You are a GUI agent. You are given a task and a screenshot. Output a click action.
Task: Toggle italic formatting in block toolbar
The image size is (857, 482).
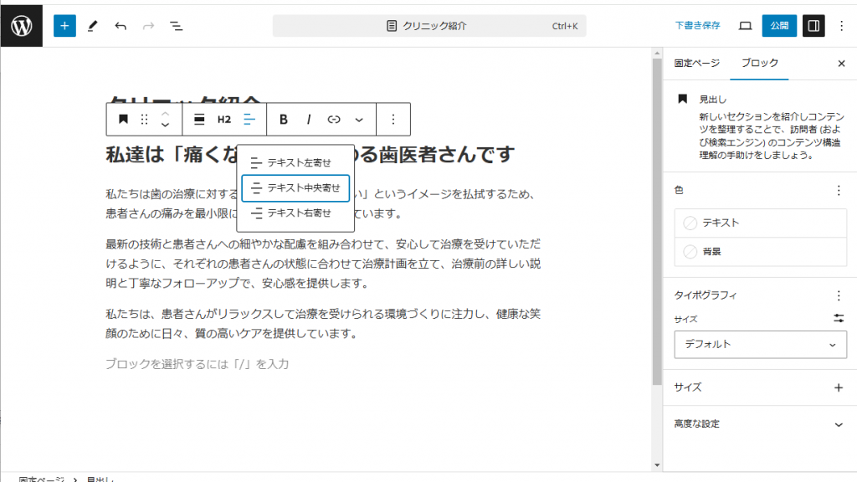coord(309,120)
